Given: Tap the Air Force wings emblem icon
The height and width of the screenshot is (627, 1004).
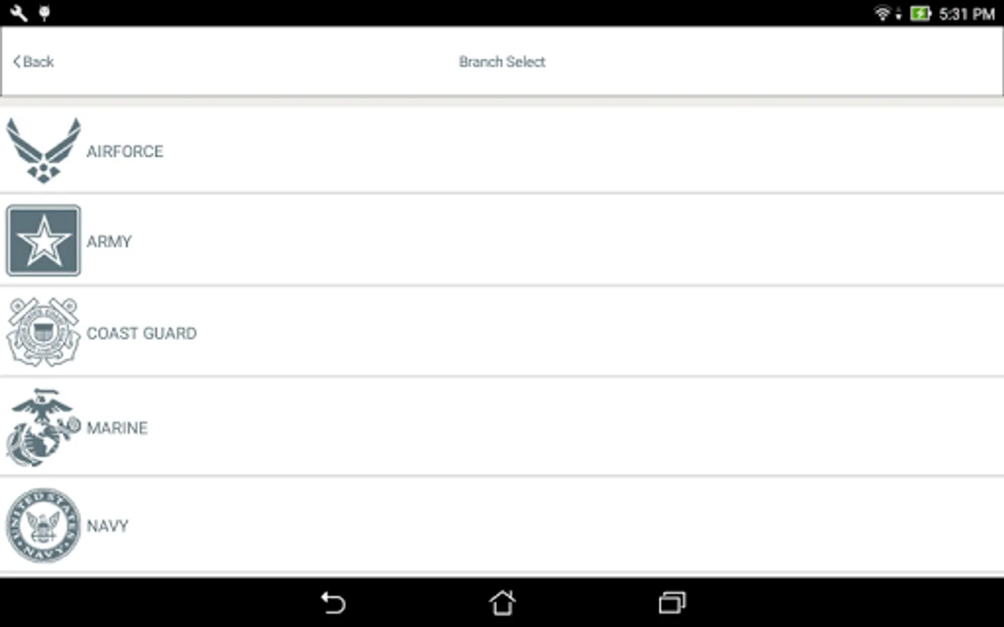Looking at the screenshot, I should click(x=43, y=150).
